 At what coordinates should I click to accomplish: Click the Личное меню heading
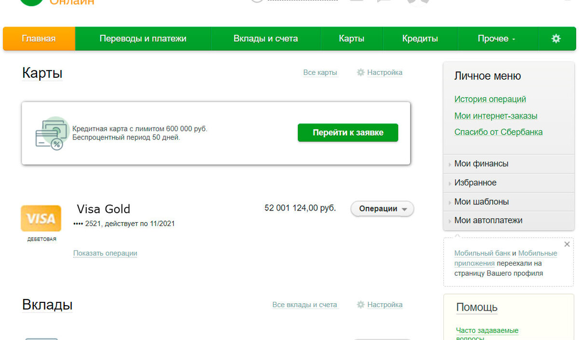click(487, 76)
